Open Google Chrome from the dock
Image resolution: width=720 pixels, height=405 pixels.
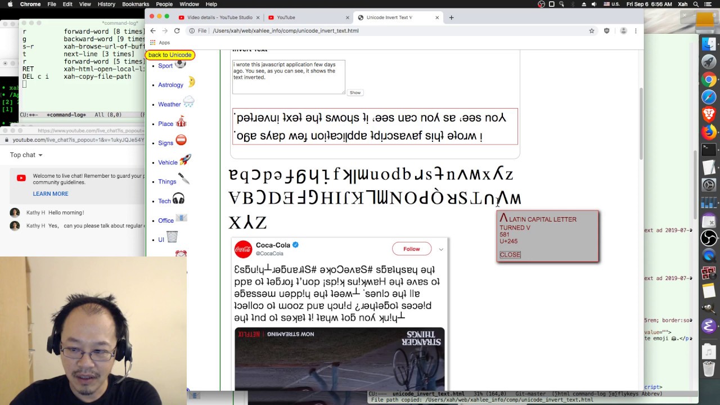pos(709,79)
